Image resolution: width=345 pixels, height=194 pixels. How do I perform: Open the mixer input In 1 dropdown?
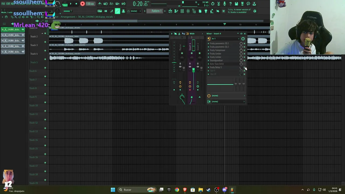tap(226, 39)
